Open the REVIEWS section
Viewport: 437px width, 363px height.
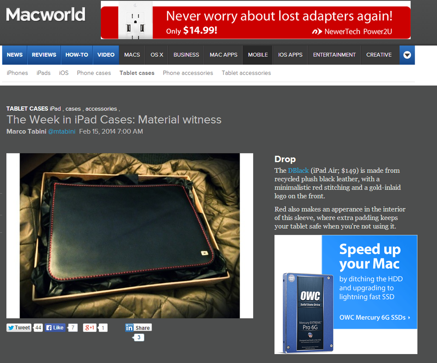point(44,55)
